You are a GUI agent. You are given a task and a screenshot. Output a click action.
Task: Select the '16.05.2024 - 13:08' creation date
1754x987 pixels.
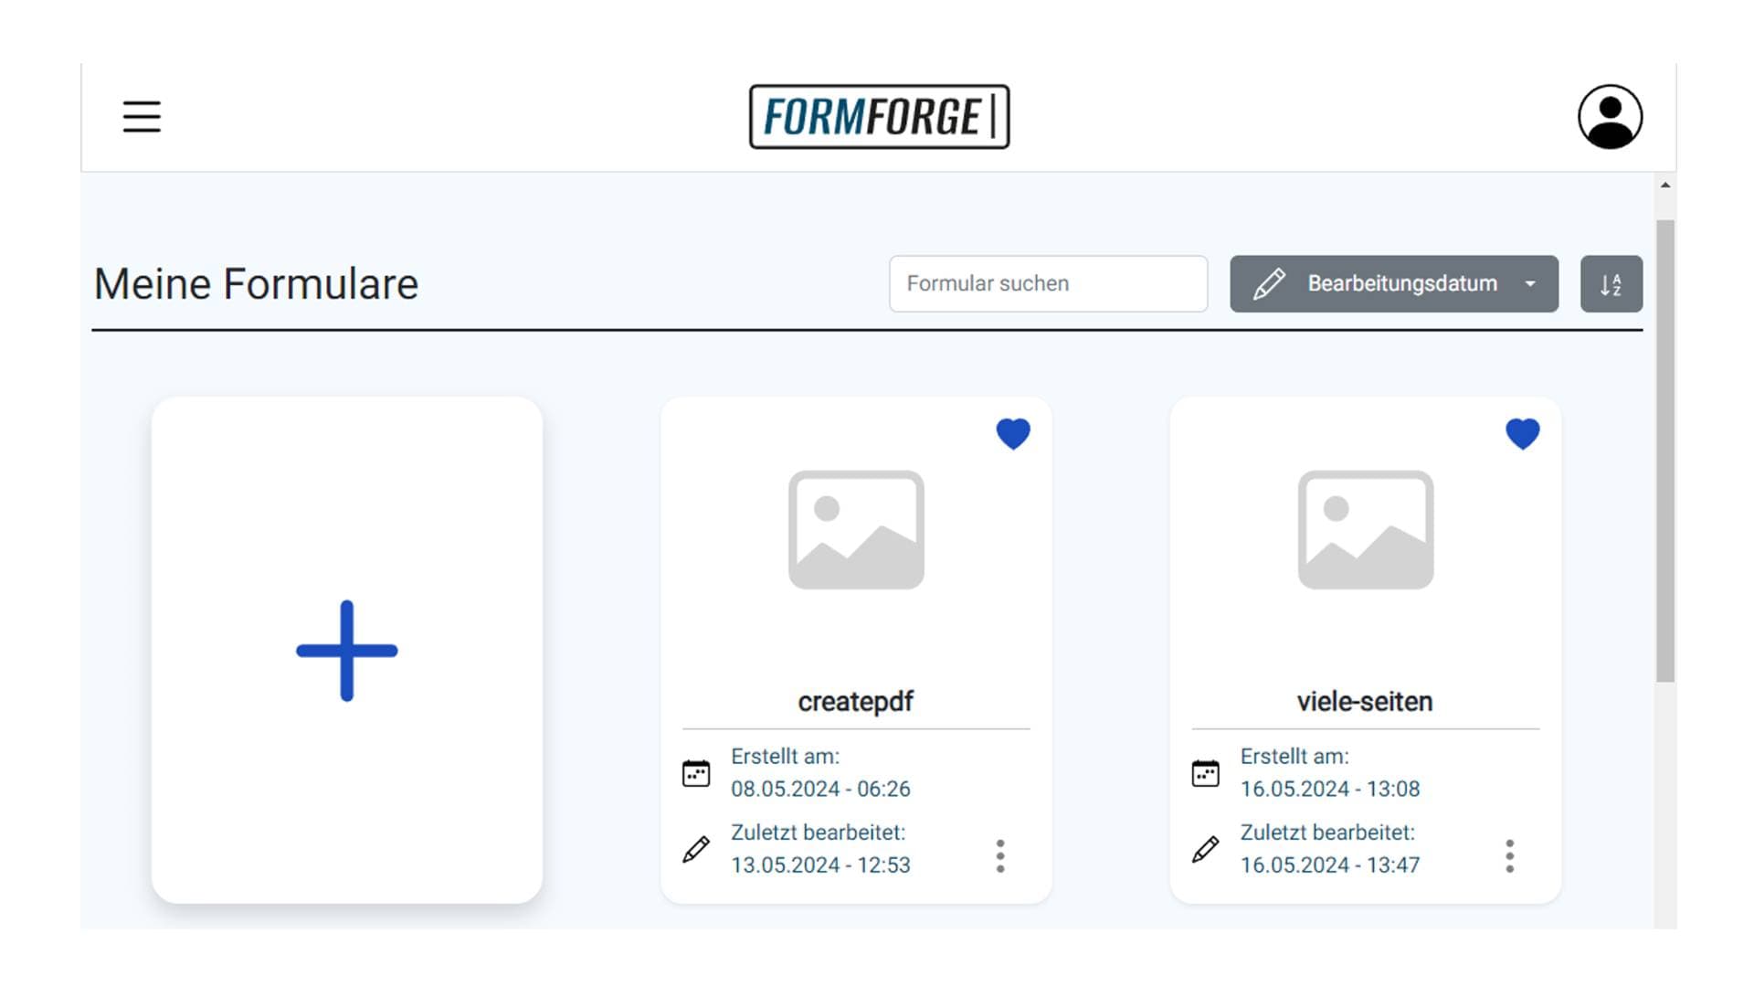1330,789
